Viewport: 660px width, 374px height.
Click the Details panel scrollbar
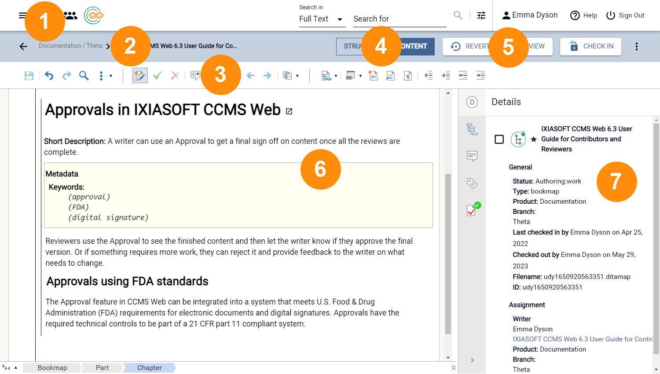(656, 239)
